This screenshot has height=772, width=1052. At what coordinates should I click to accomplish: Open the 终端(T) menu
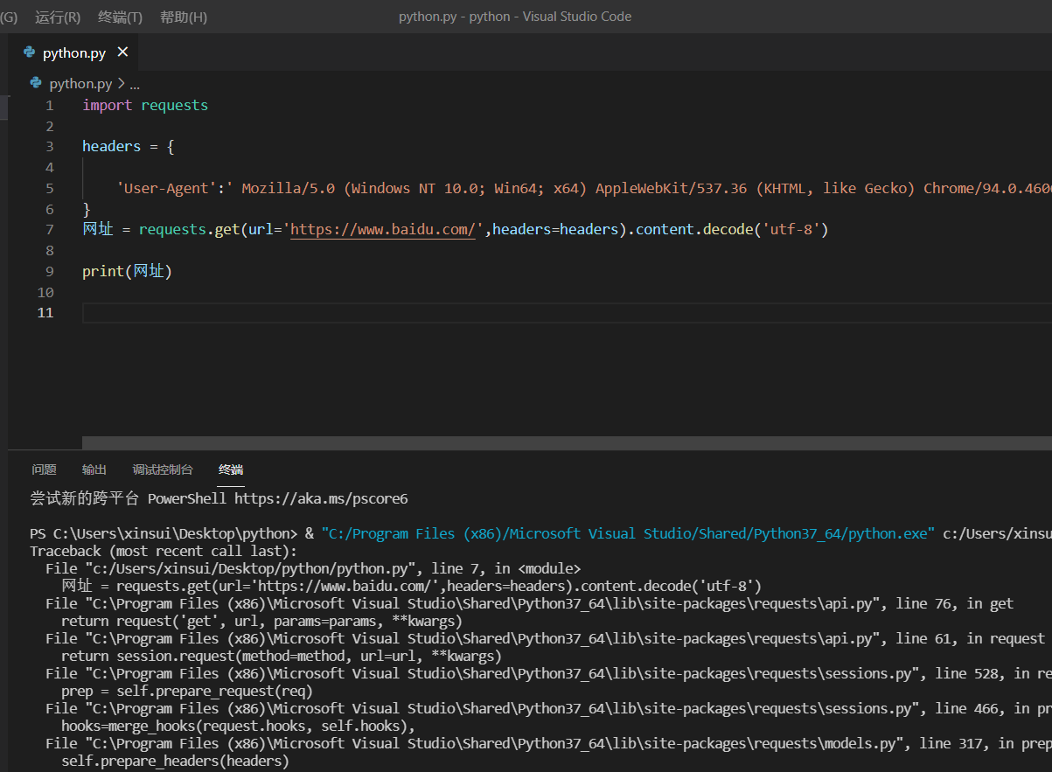point(120,17)
